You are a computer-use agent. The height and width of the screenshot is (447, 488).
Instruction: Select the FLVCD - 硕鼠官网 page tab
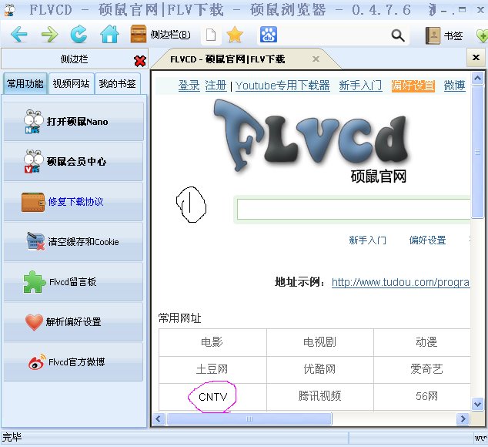point(228,59)
